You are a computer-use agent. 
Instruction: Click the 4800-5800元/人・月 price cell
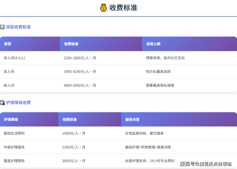click(80, 85)
